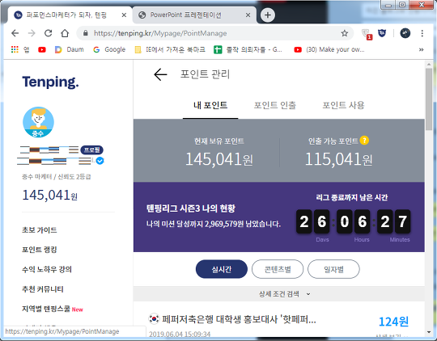The width and height of the screenshot is (437, 341).
Task: Open 수익 노하우 강의 in sidebar
Action: tap(47, 269)
